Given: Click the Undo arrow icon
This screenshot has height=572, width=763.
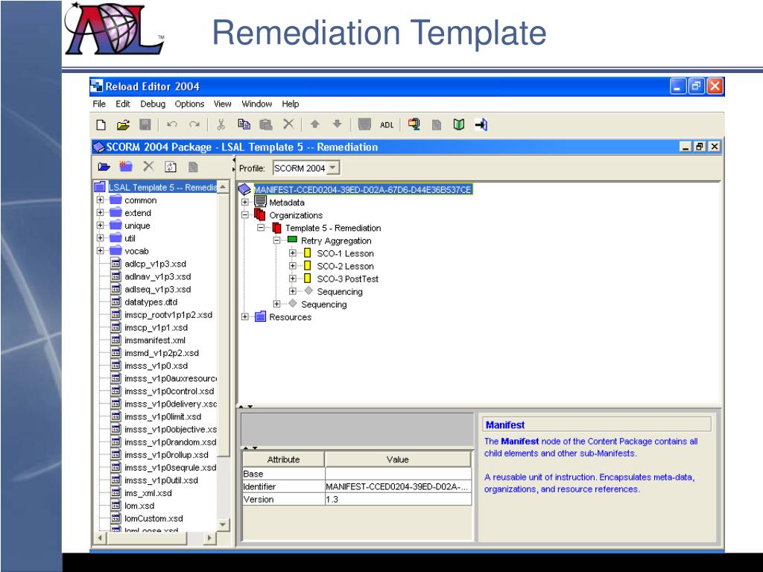Looking at the screenshot, I should (x=172, y=124).
